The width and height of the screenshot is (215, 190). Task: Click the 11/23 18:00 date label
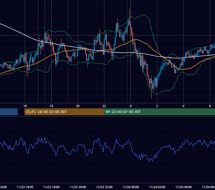pyautogui.click(x=52, y=187)
